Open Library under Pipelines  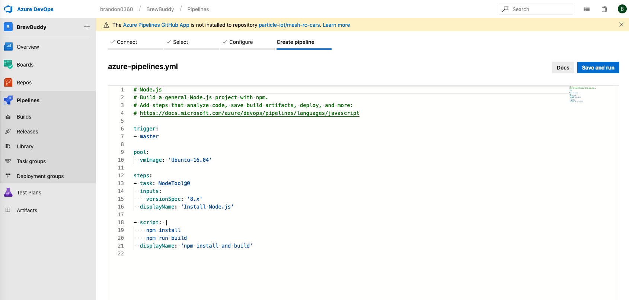[48, 146]
